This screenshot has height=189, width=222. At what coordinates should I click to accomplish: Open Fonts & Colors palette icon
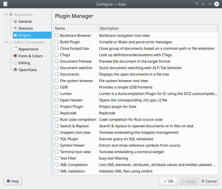click(15, 56)
